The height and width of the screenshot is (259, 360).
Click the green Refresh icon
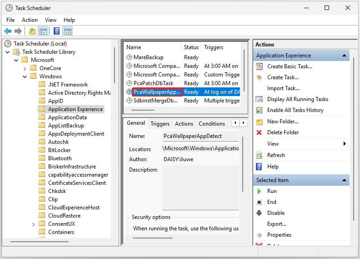[x=259, y=155]
